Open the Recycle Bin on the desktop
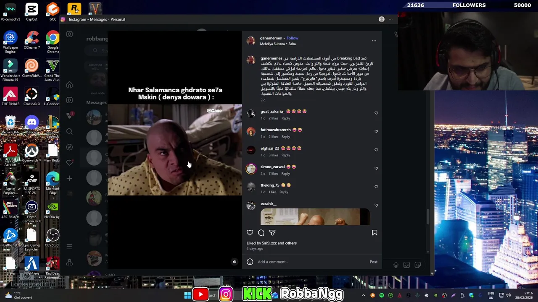The height and width of the screenshot is (302, 538). [11, 125]
